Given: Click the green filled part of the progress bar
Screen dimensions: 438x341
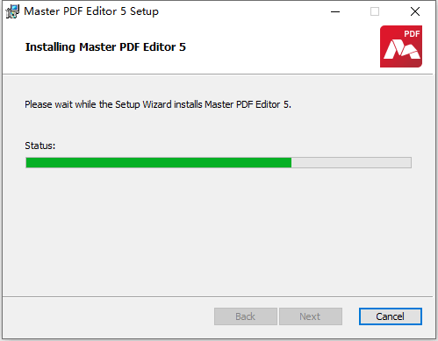Looking at the screenshot, I should coord(159,162).
